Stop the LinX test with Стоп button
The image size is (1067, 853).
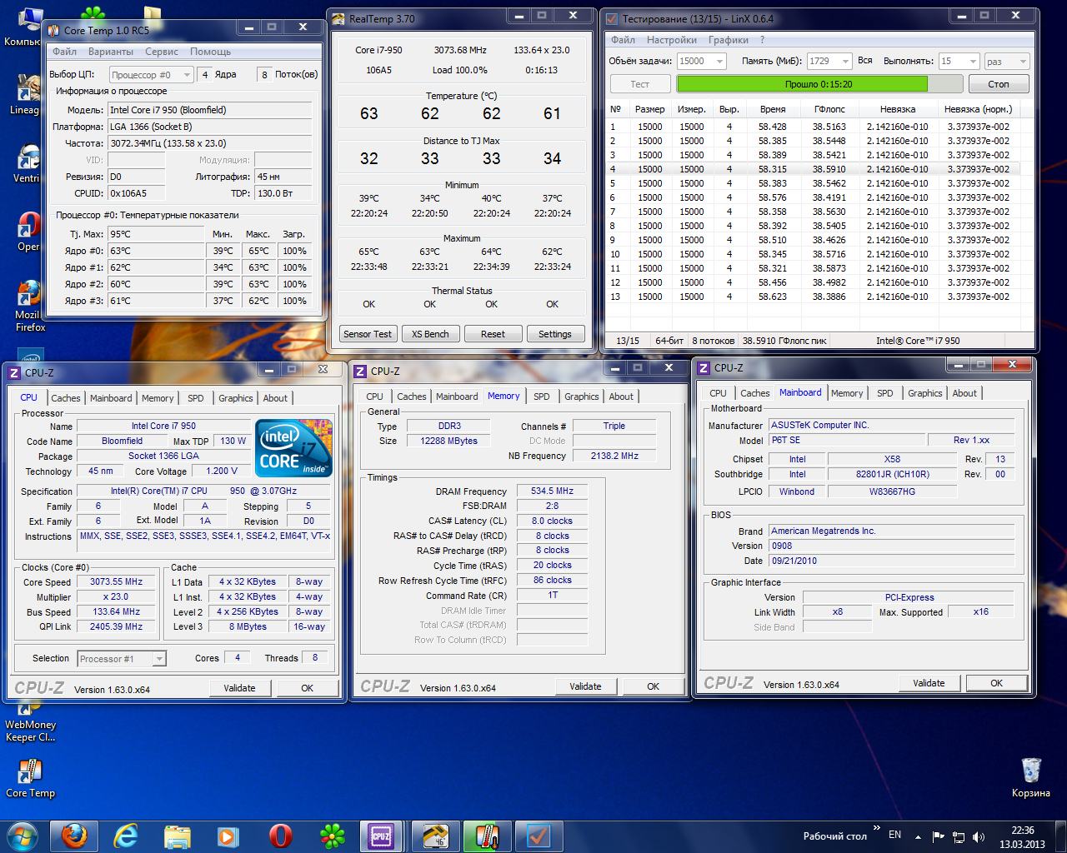click(x=999, y=84)
